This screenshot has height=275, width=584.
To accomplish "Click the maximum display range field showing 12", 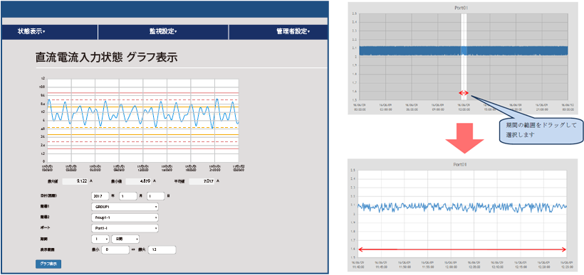I will pyautogui.click(x=162, y=250).
